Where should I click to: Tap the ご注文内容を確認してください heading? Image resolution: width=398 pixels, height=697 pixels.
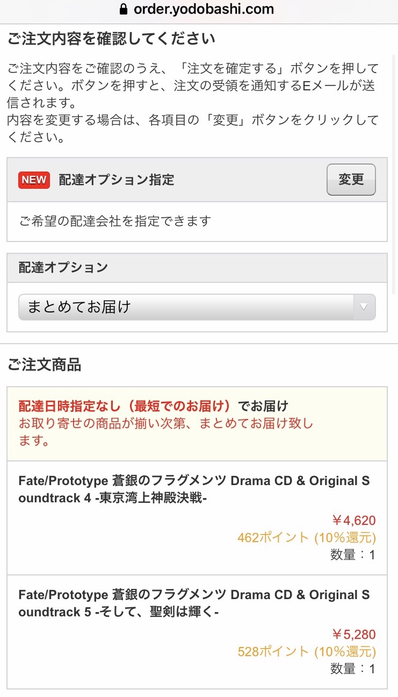[111, 39]
